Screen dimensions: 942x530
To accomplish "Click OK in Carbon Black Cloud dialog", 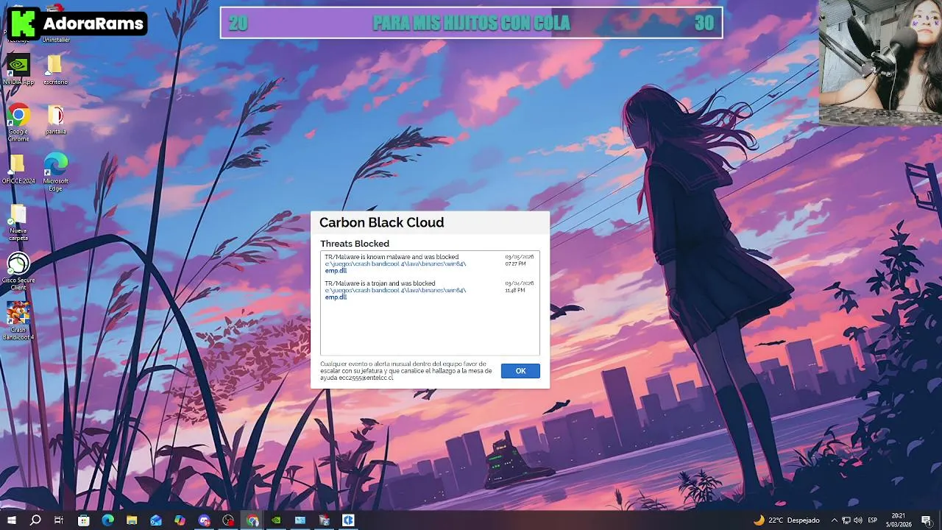I will tap(520, 371).
